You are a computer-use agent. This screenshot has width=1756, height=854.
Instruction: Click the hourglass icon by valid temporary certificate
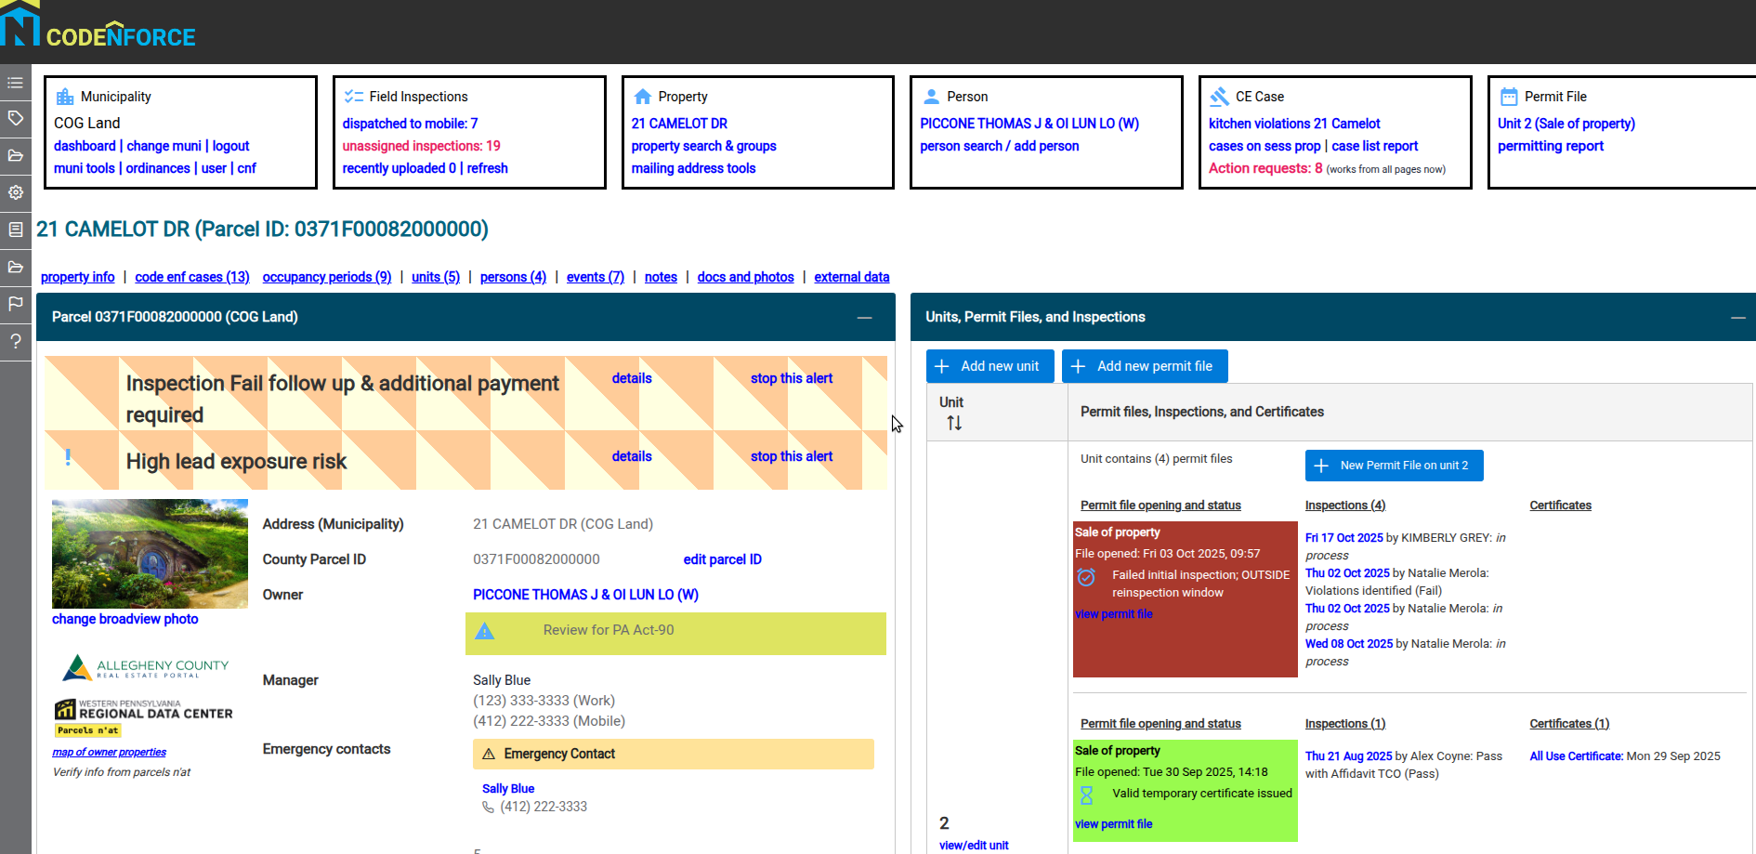coord(1086,795)
